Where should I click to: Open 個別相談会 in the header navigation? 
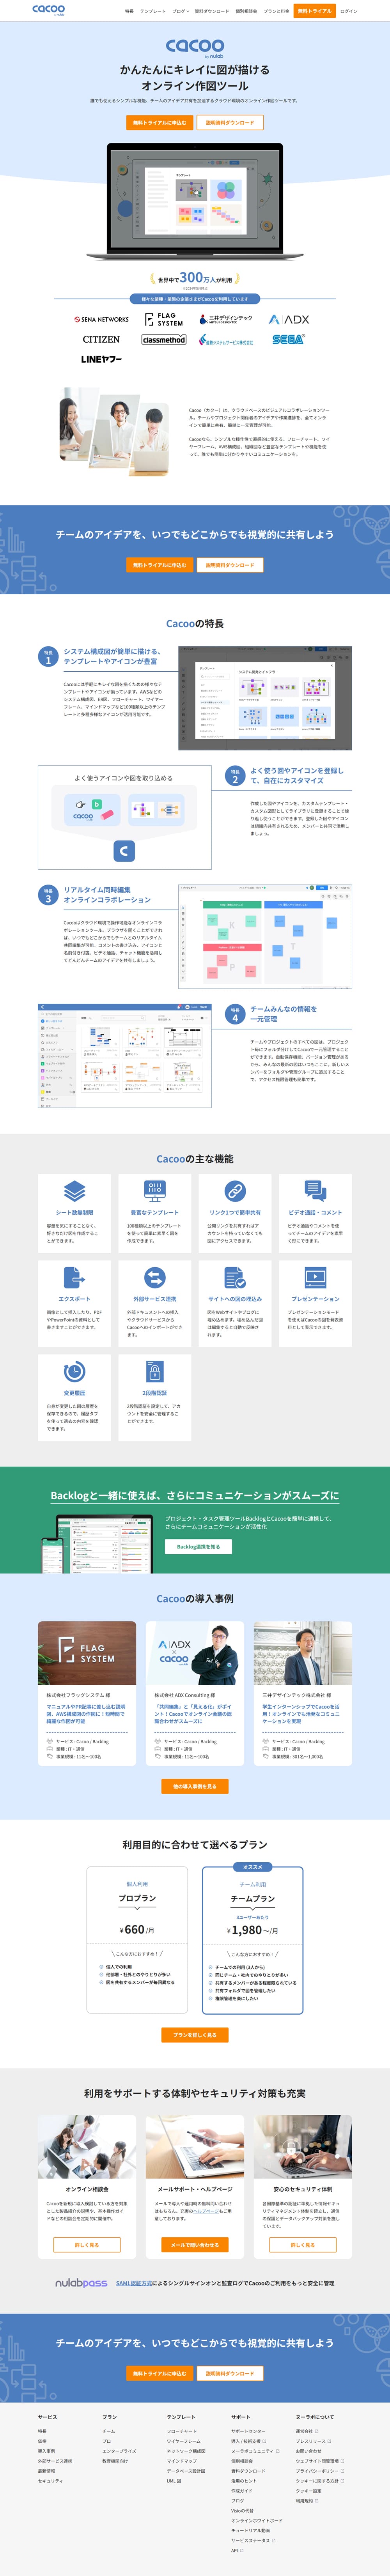point(246,11)
